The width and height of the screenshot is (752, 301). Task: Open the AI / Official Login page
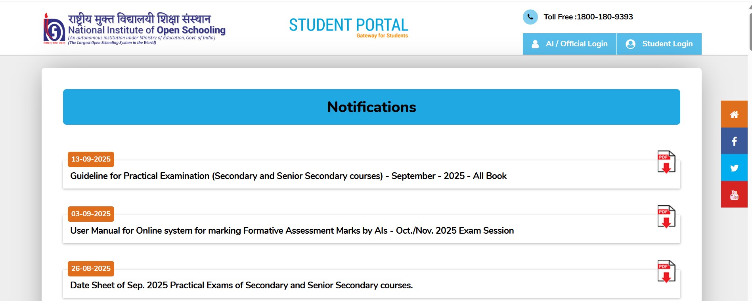click(577, 44)
